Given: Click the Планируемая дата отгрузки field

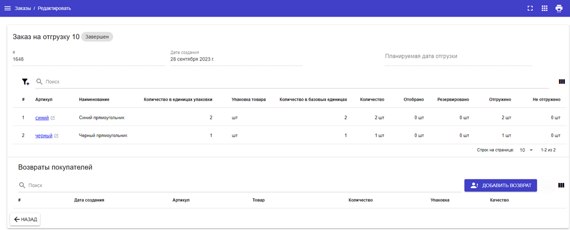Looking at the screenshot, I should click(x=458, y=57).
